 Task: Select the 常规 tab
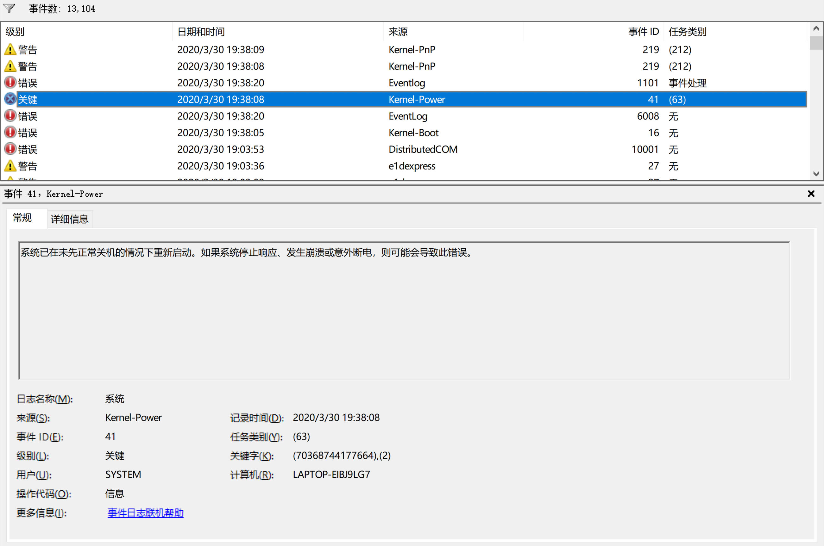pos(22,218)
